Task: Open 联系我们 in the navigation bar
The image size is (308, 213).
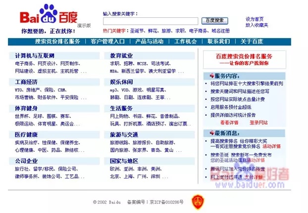Action: 219,42
